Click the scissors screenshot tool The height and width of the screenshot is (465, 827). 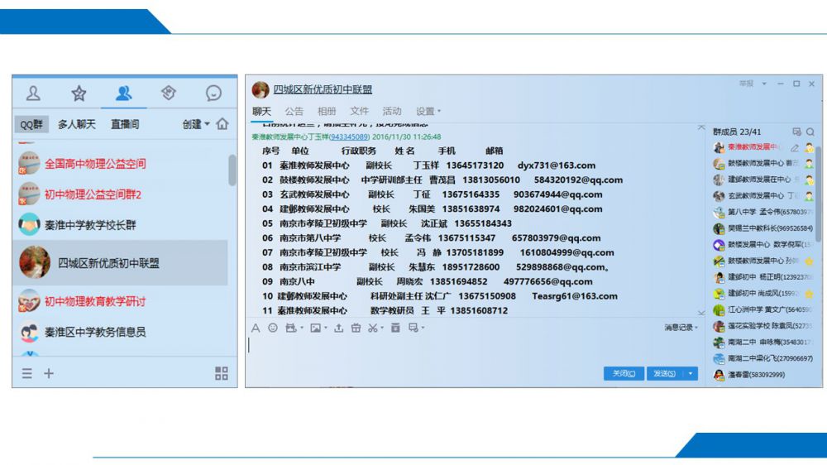373,328
